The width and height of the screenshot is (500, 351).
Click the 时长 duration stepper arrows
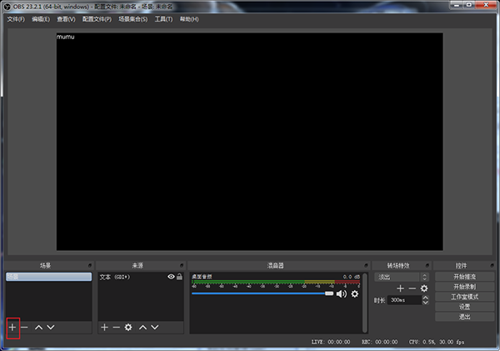[425, 300]
